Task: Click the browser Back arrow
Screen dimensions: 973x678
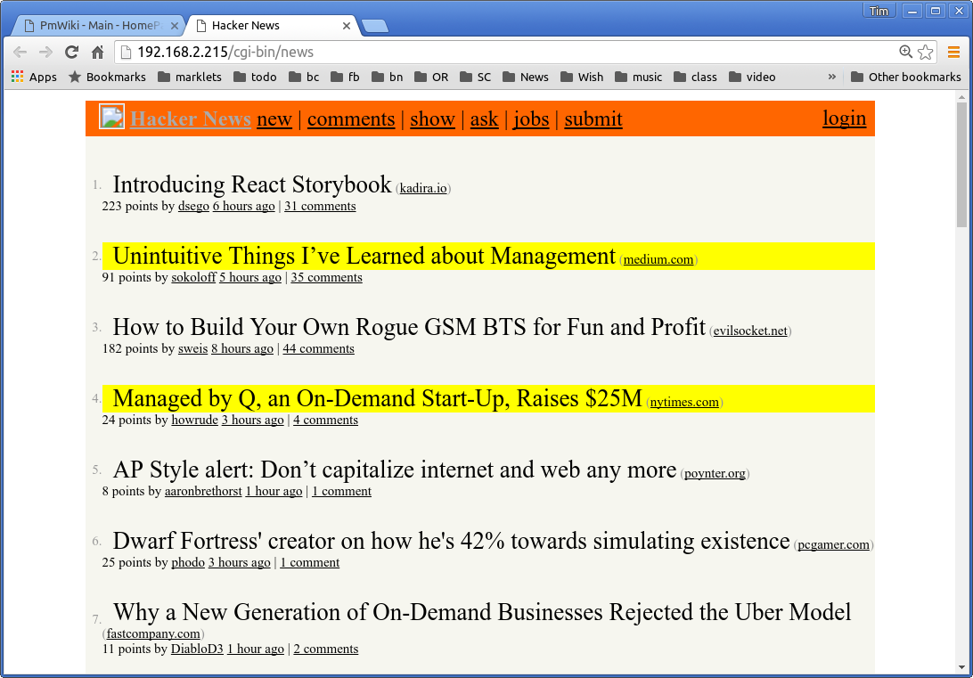Action: [20, 52]
